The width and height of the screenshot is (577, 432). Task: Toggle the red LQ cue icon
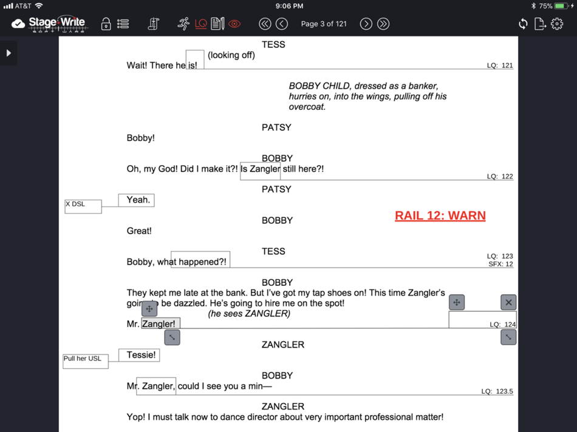coord(201,24)
